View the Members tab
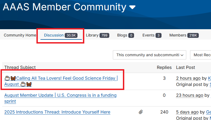The height and width of the screenshot is (120, 211). click(x=178, y=35)
